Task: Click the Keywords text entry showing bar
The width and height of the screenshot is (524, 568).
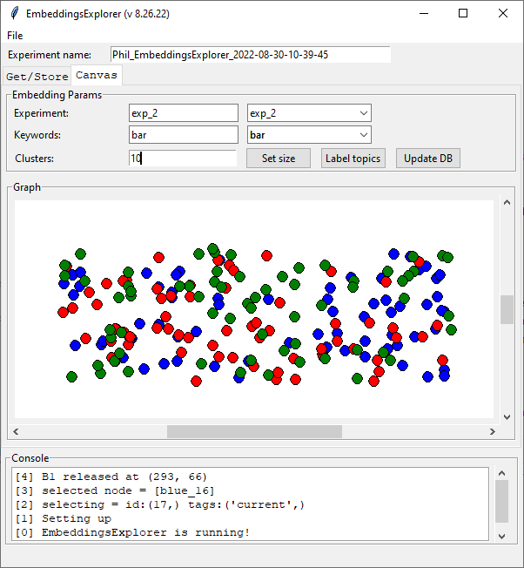Action: tap(183, 135)
